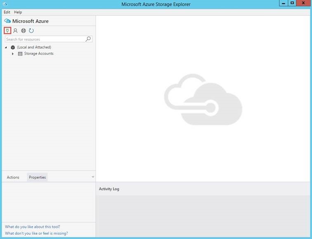Click the Microsoft Azure panel title
The image size is (312, 239).
31,21
